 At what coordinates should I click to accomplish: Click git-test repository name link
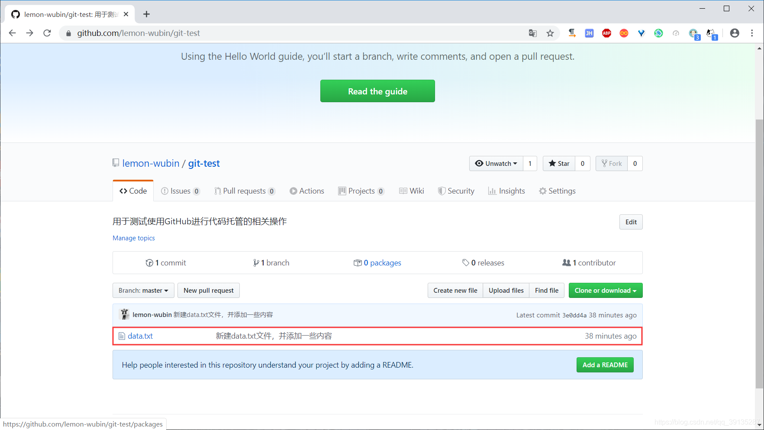click(x=204, y=163)
